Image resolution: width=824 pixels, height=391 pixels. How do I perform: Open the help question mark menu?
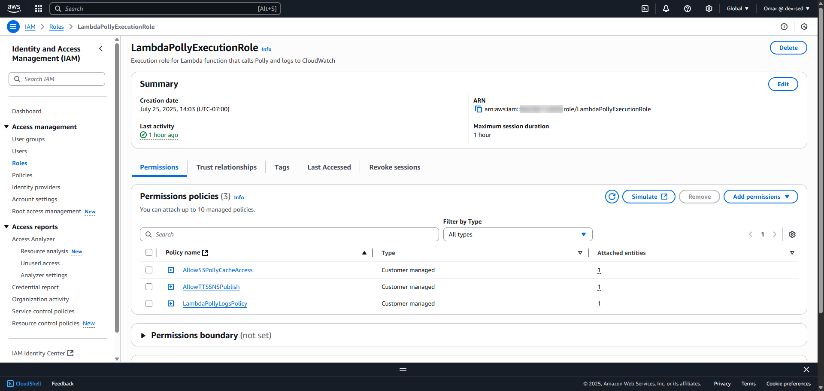(x=688, y=9)
